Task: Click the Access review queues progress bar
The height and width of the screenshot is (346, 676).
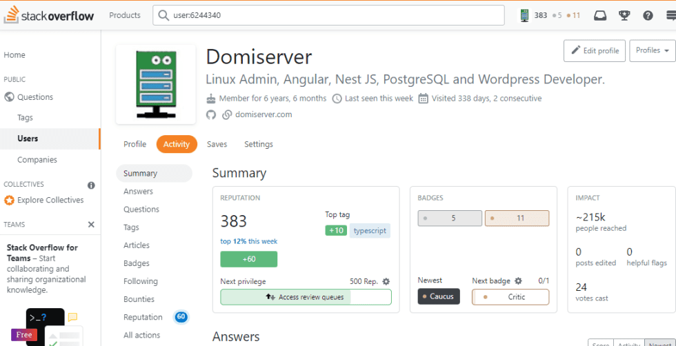Action: tap(306, 297)
